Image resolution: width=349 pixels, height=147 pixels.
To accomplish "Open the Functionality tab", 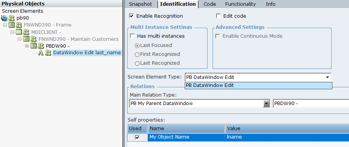I will click(240, 4).
